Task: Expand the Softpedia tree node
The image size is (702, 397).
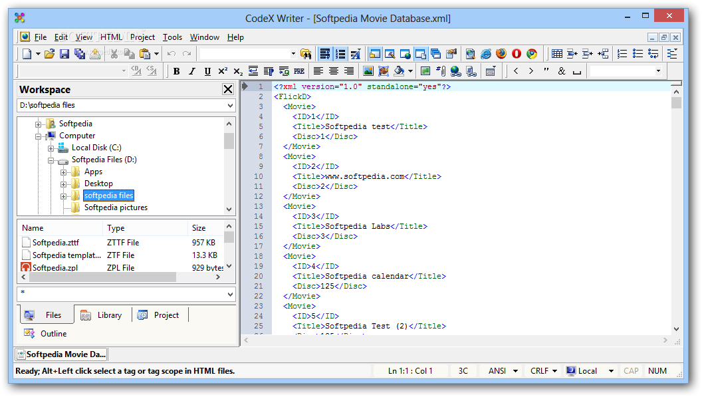Action: (38, 124)
